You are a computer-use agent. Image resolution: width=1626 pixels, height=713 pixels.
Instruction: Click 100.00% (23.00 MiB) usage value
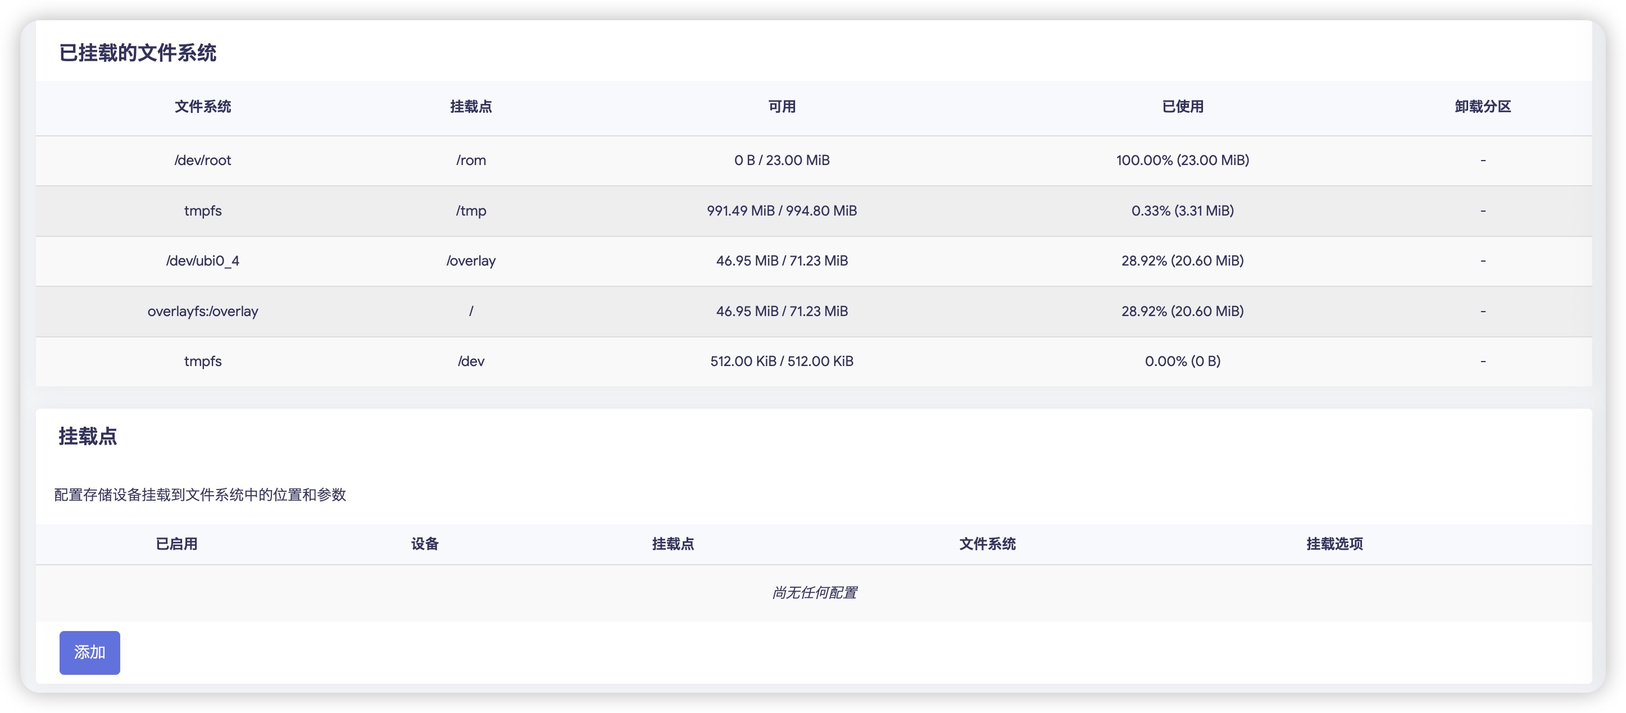pos(1182,160)
